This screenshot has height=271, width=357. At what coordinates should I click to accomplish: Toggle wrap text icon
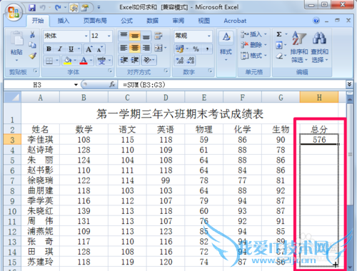point(159,36)
